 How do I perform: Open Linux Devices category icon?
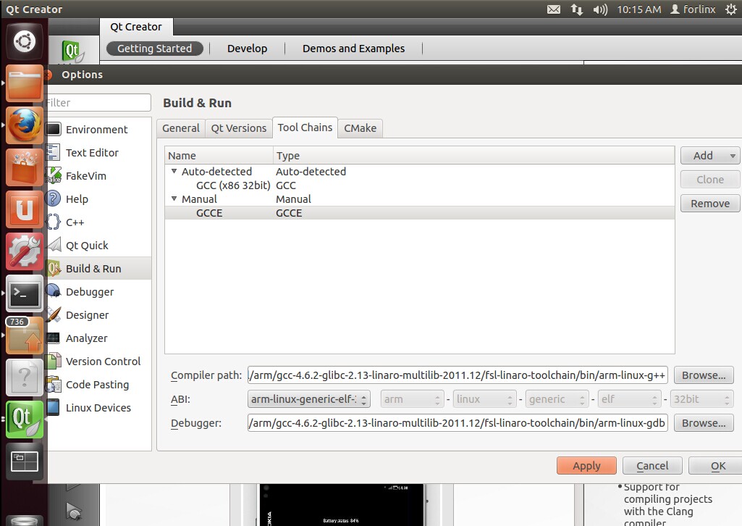[x=54, y=407]
